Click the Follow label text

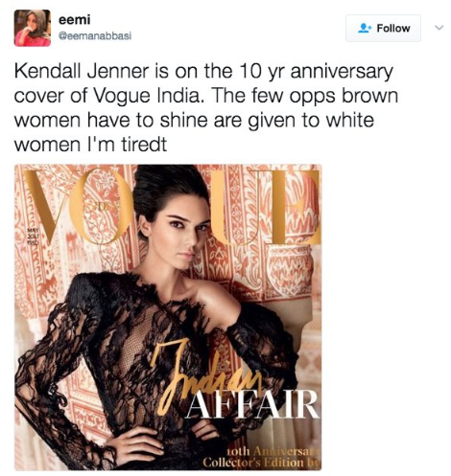pyautogui.click(x=393, y=28)
